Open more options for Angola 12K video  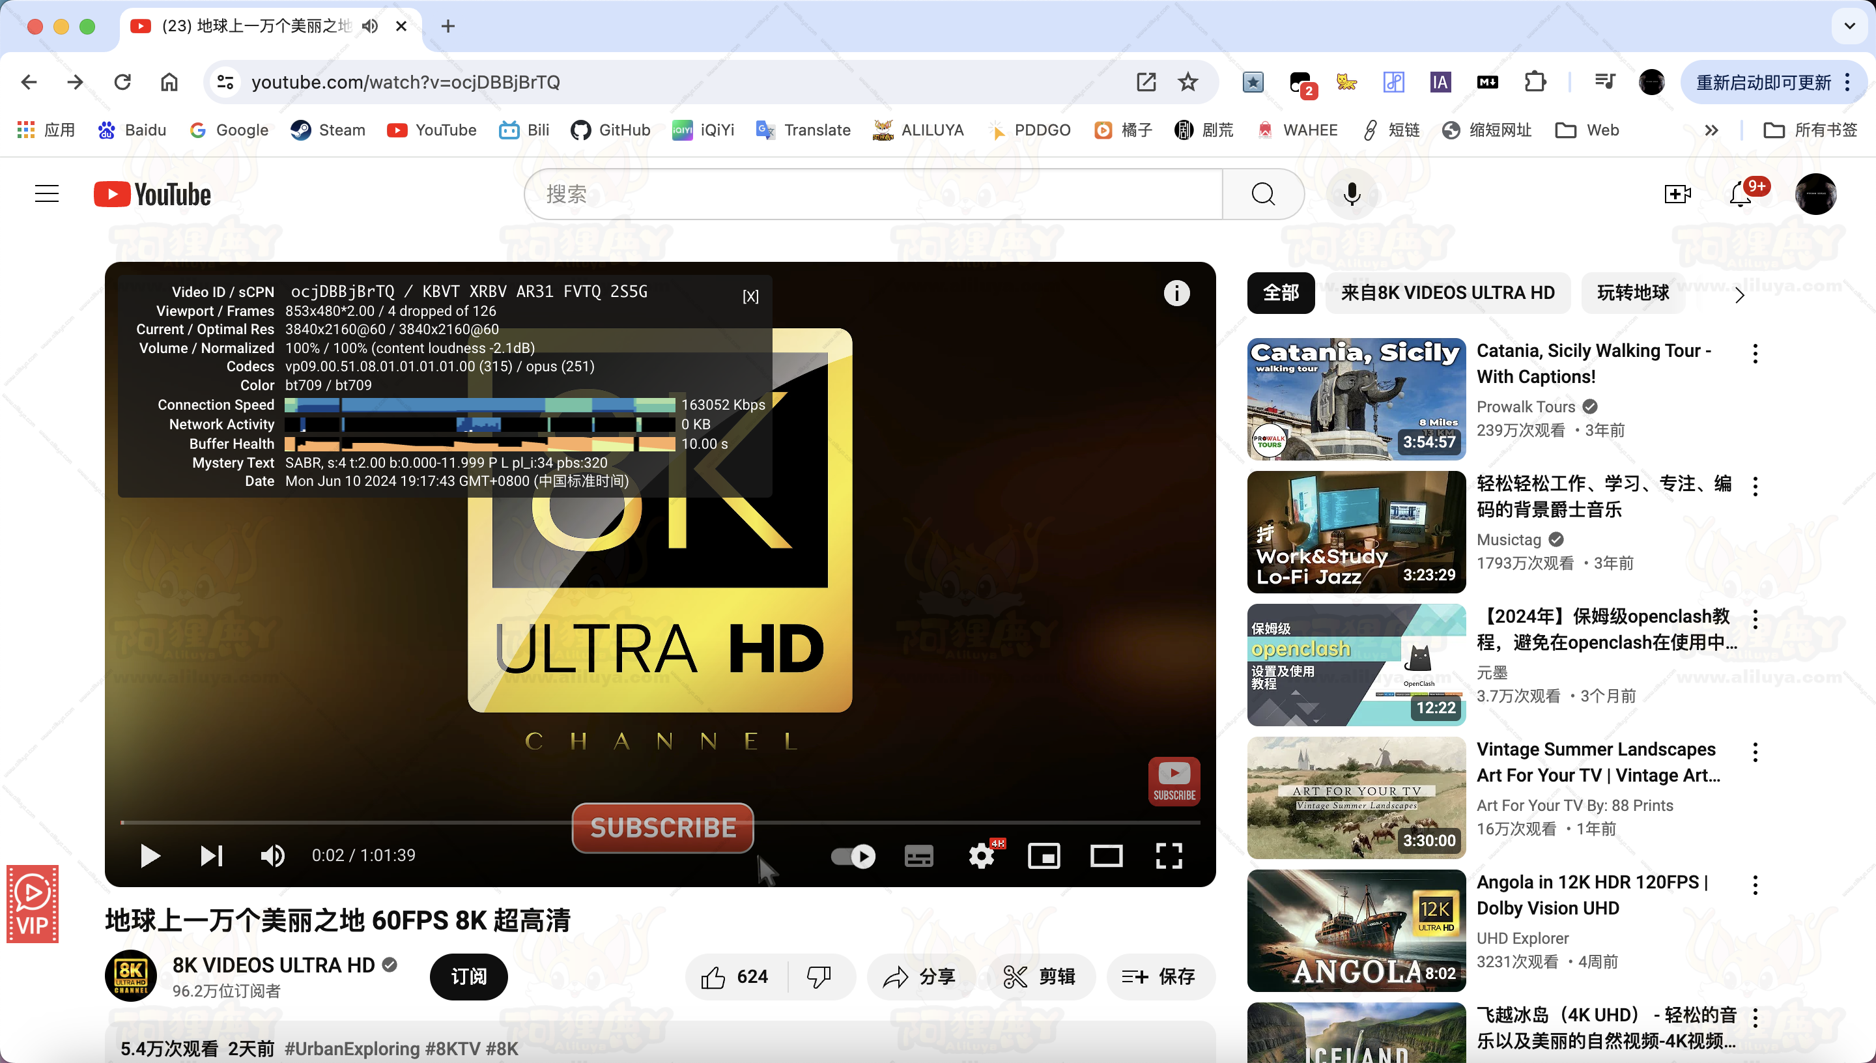coord(1755,886)
